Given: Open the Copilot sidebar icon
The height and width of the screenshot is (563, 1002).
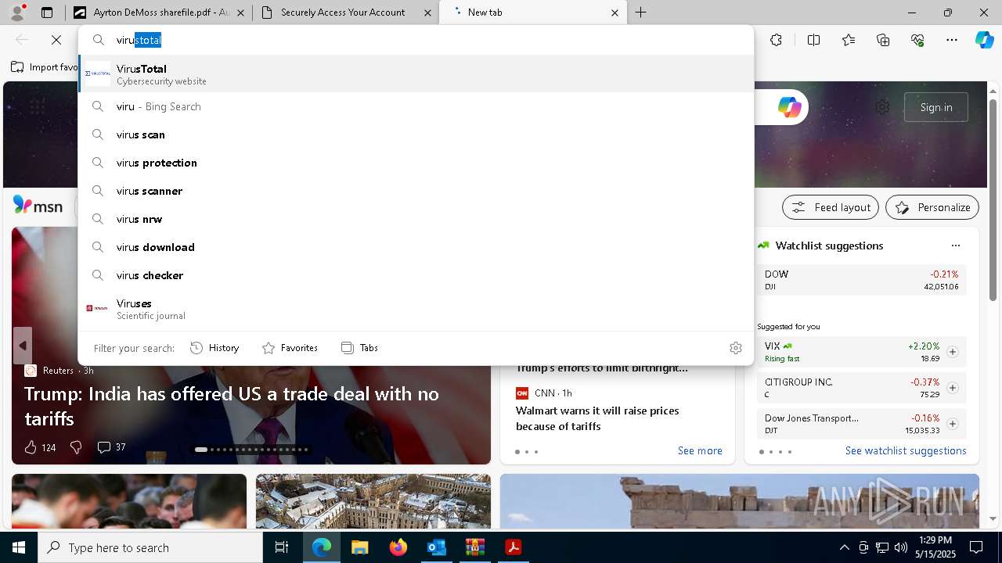Looking at the screenshot, I should [x=984, y=40].
